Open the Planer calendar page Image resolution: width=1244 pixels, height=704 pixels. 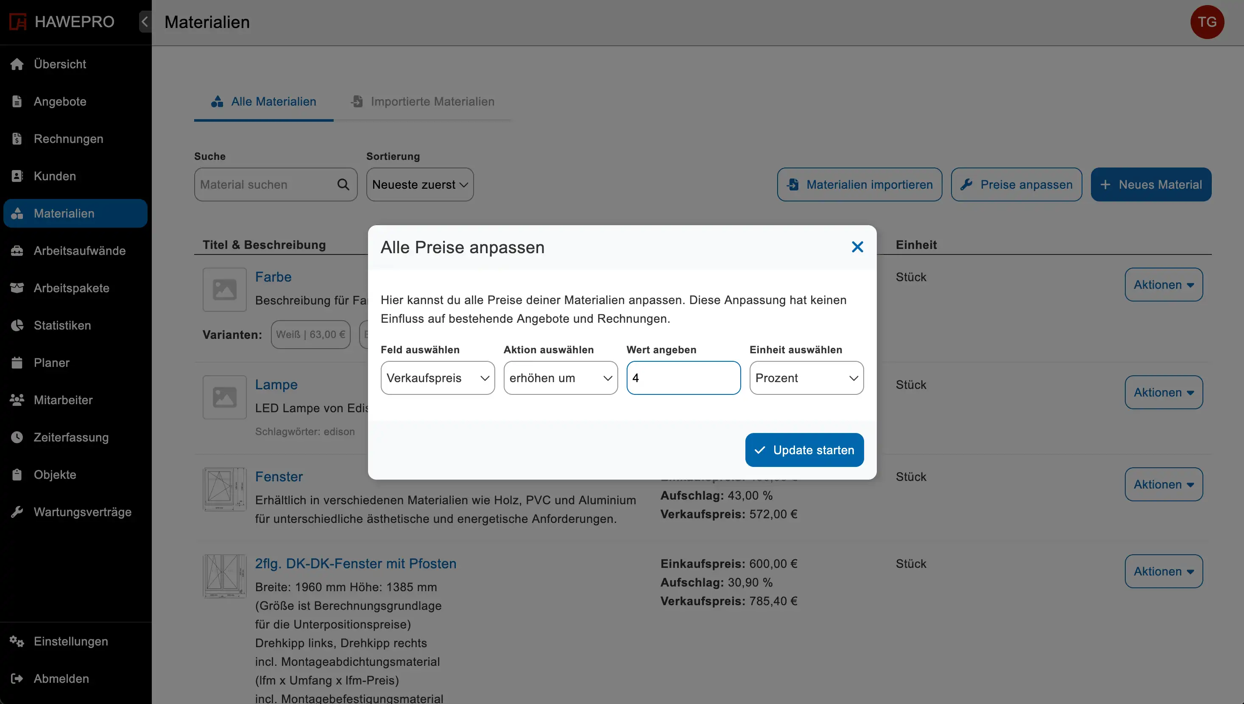click(52, 363)
